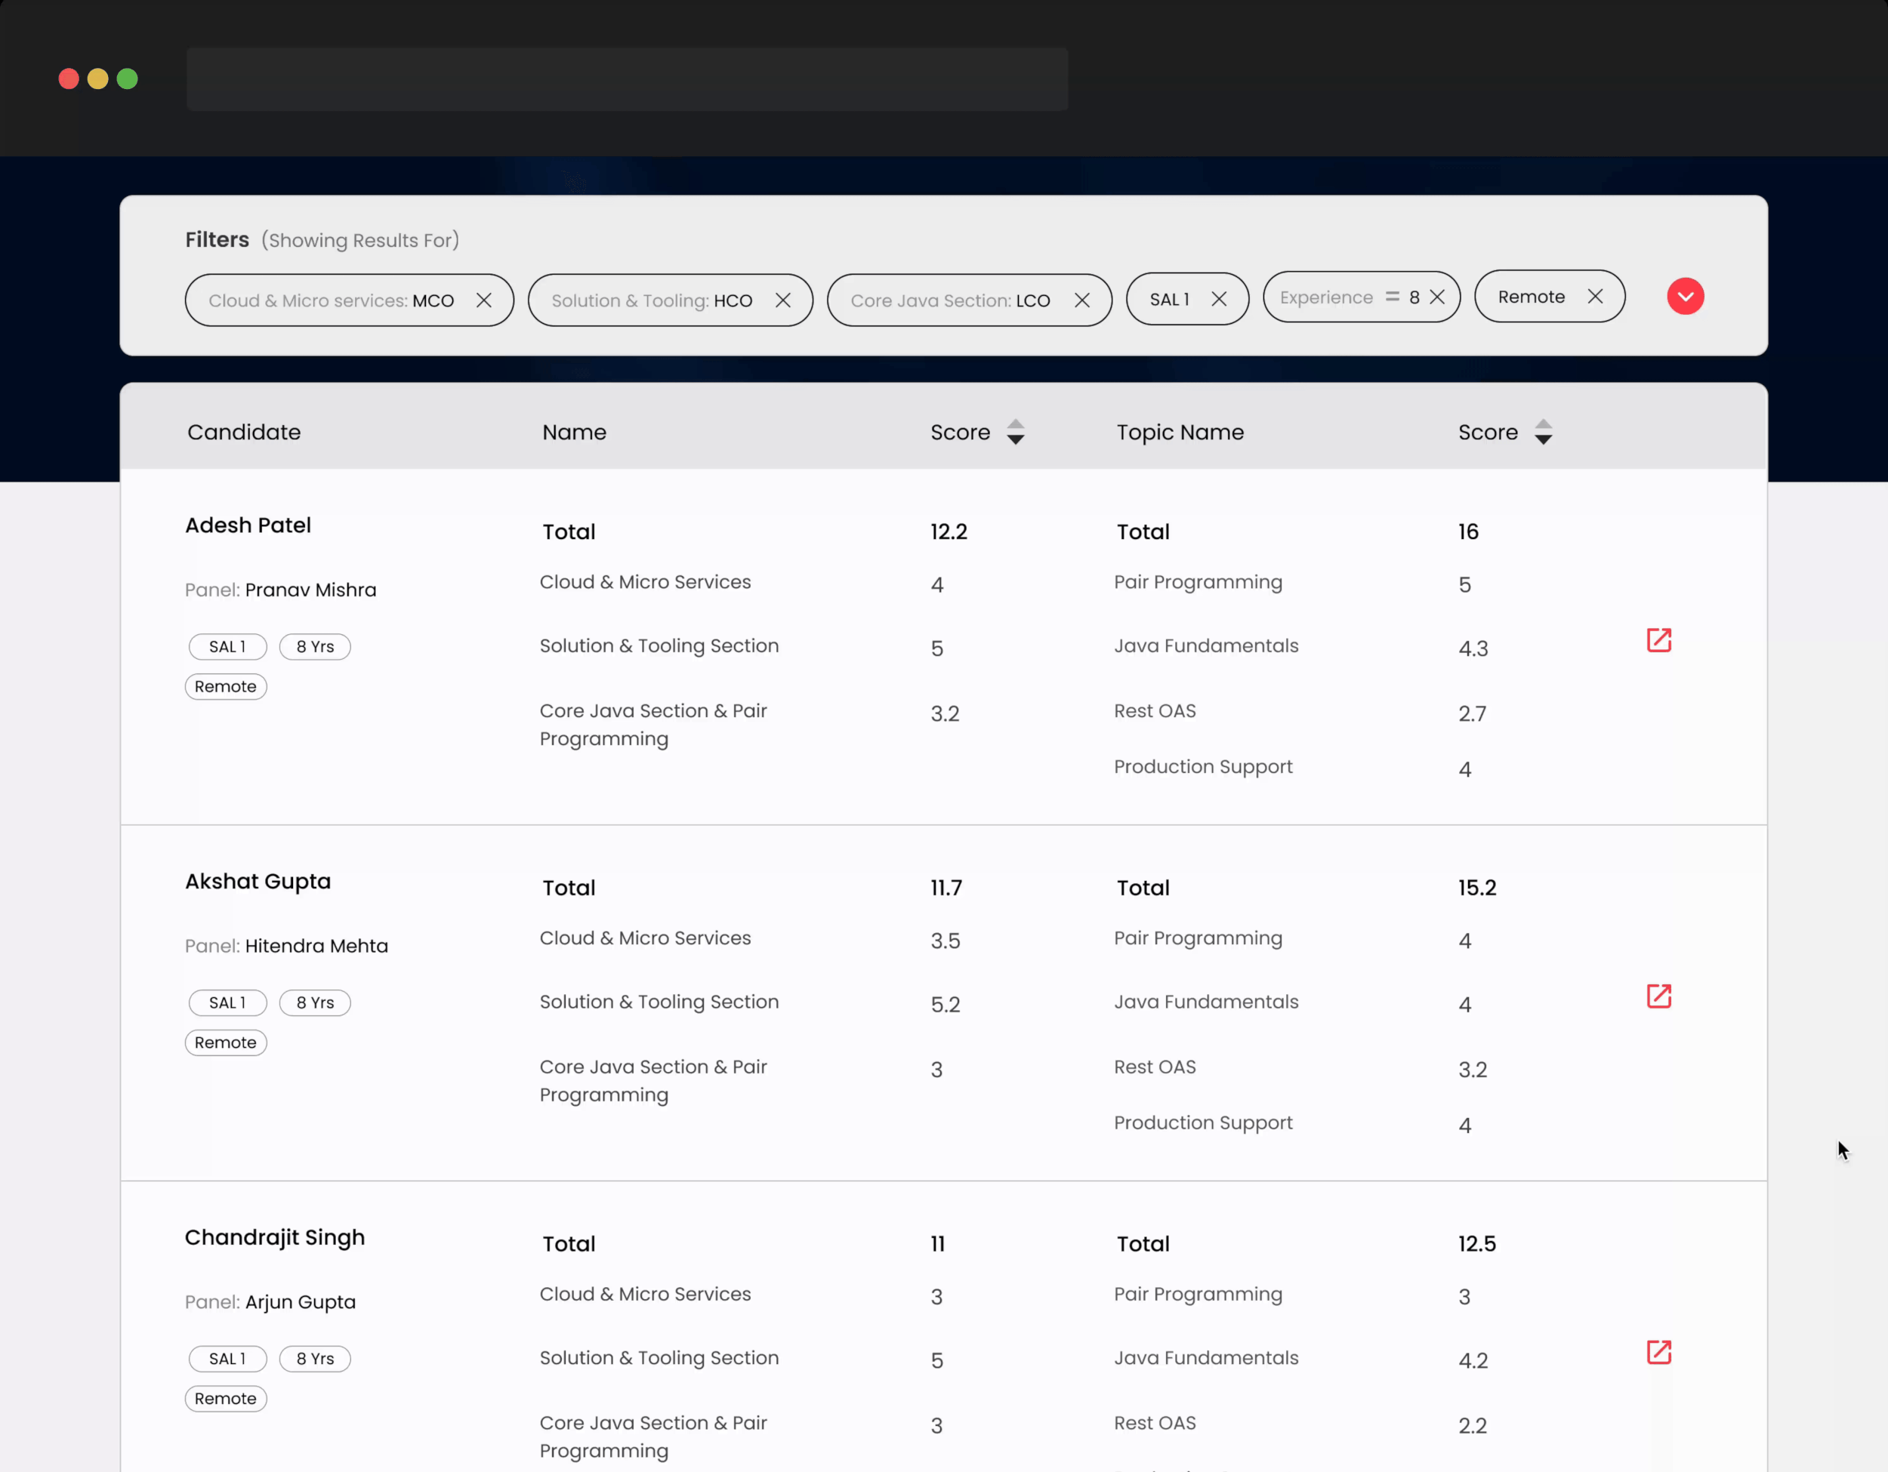Click the browser address bar

(x=627, y=79)
